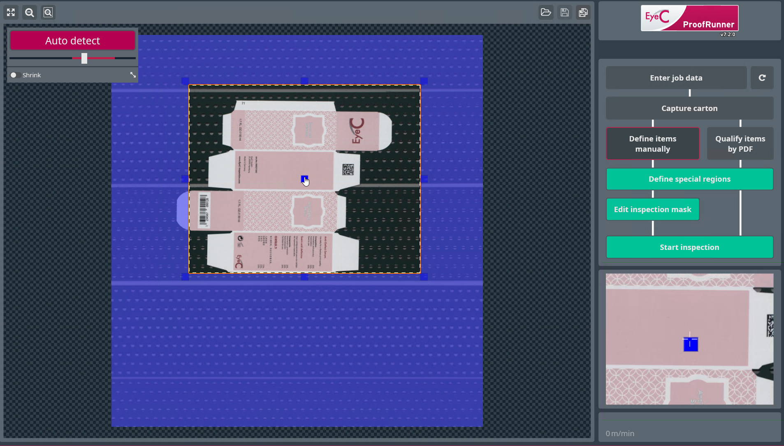Open a file with the folder icon

pyautogui.click(x=546, y=12)
